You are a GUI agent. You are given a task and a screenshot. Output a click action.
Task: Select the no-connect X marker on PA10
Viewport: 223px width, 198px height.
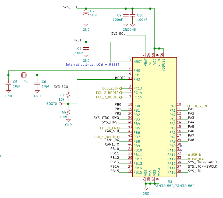tap(181, 150)
